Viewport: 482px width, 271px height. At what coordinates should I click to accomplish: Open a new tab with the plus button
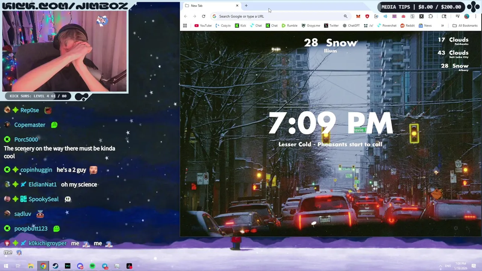(246, 6)
